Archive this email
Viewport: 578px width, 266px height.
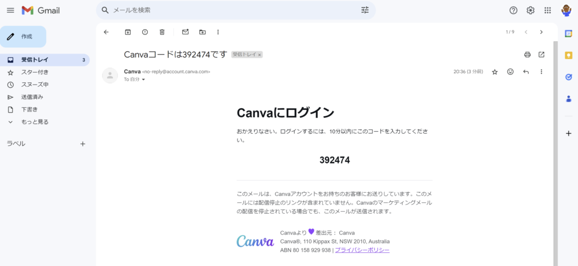pyautogui.click(x=128, y=32)
